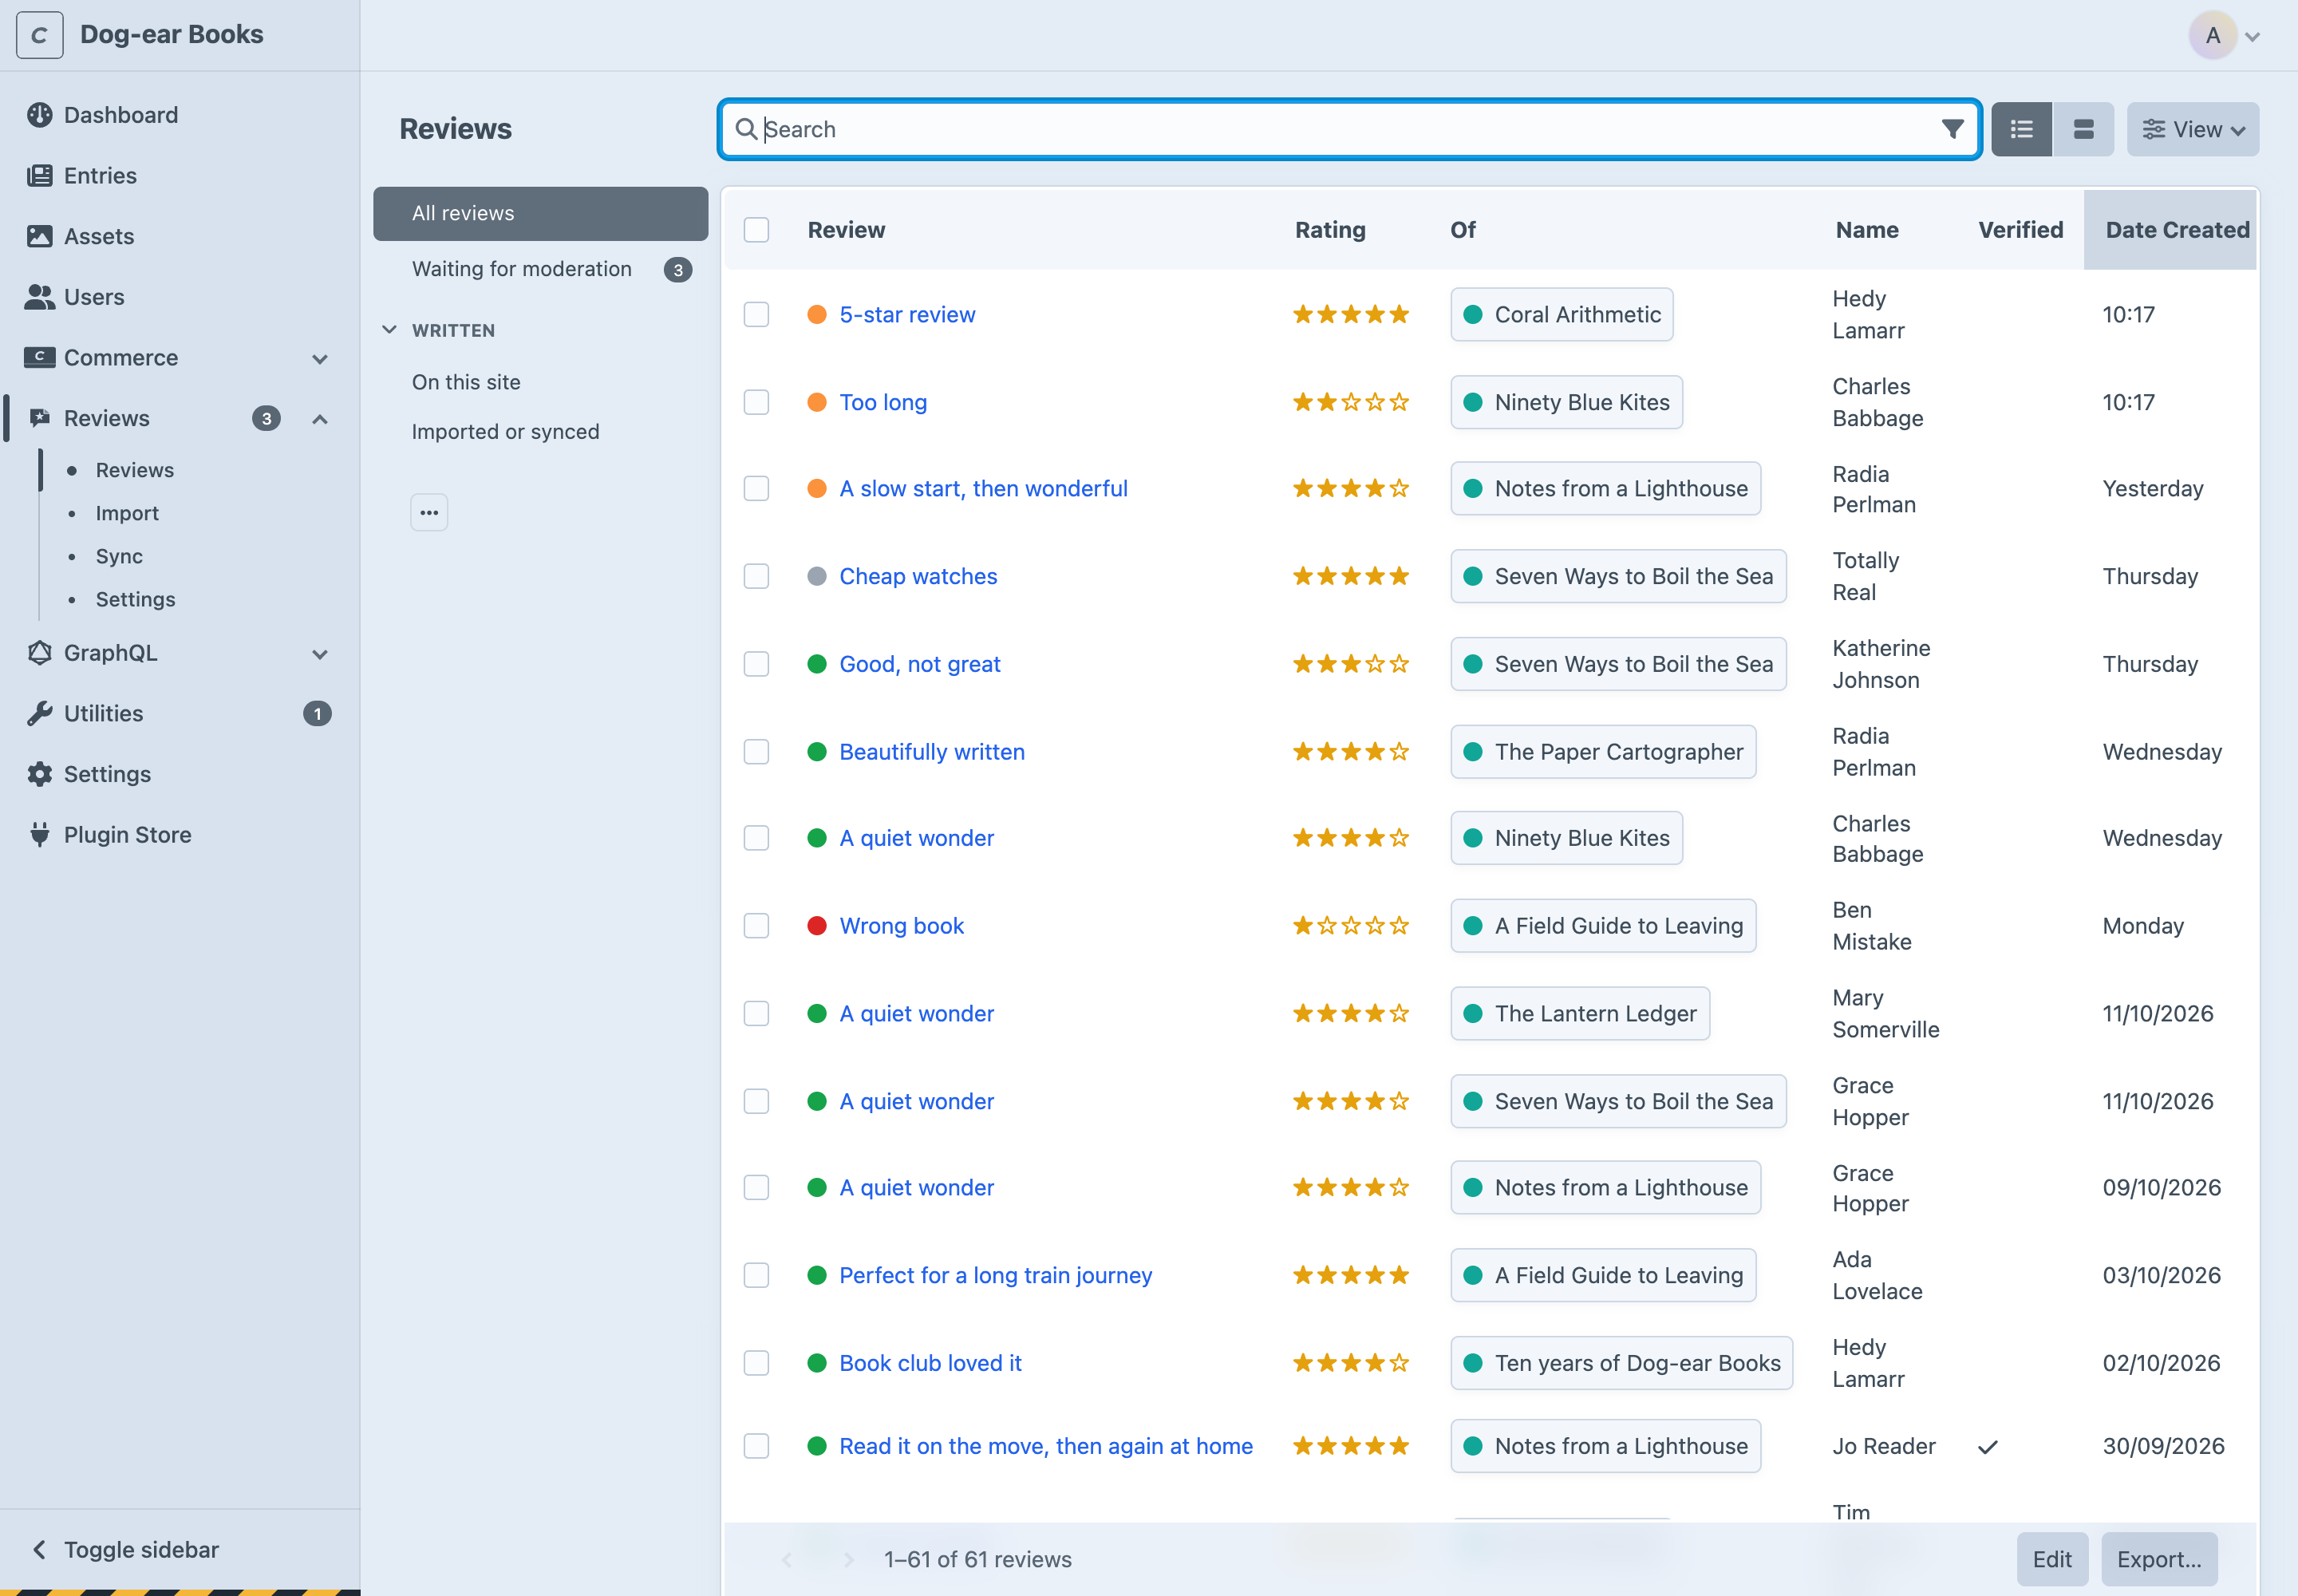The height and width of the screenshot is (1596, 2298).
Task: Select the 5-star review row checkbox
Action: tap(756, 315)
